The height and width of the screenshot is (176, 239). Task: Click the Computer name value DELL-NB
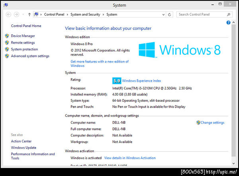[x=119, y=123]
